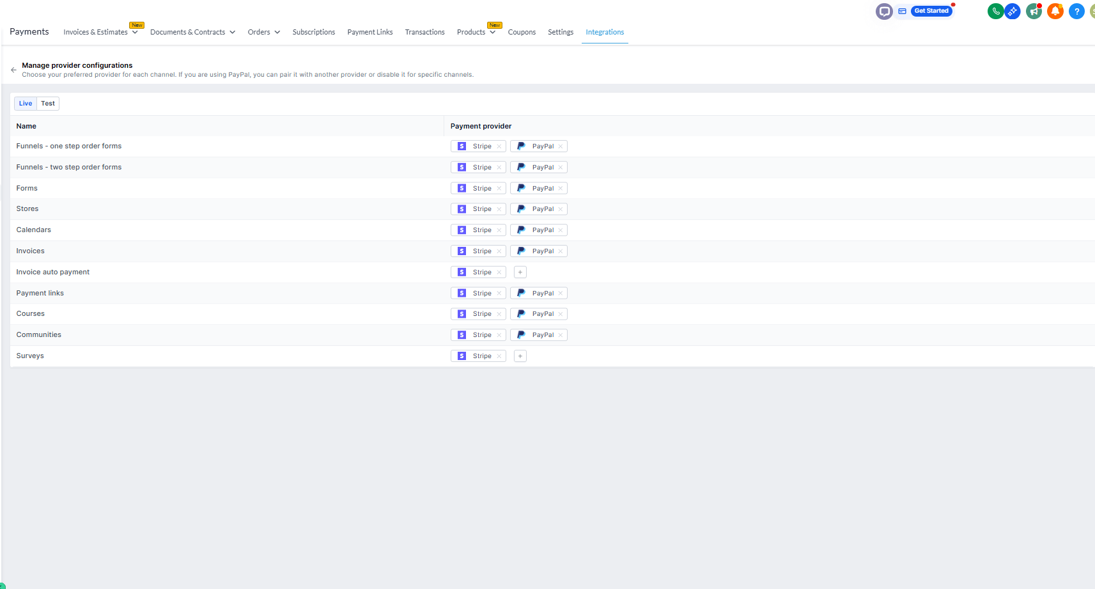This screenshot has width=1095, height=589.
Task: Click the Stripe tag in the Stores row
Action: 478,209
